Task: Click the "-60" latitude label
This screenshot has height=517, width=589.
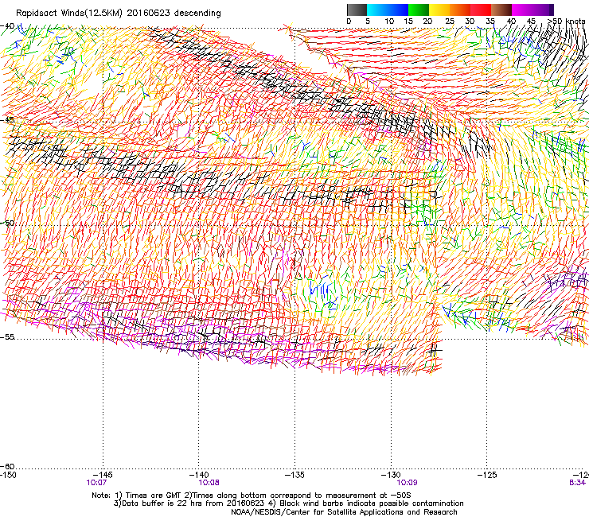Action: click(x=7, y=466)
